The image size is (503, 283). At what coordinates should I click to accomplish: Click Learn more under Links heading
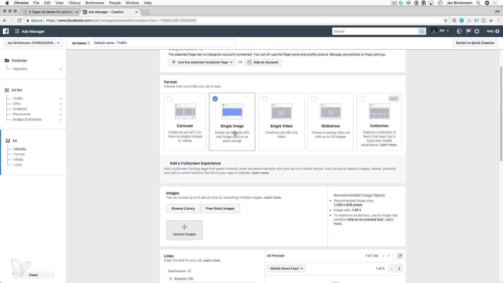point(212,260)
